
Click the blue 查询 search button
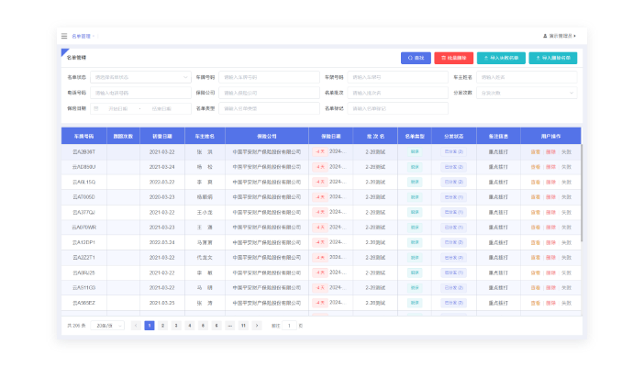tap(416, 58)
